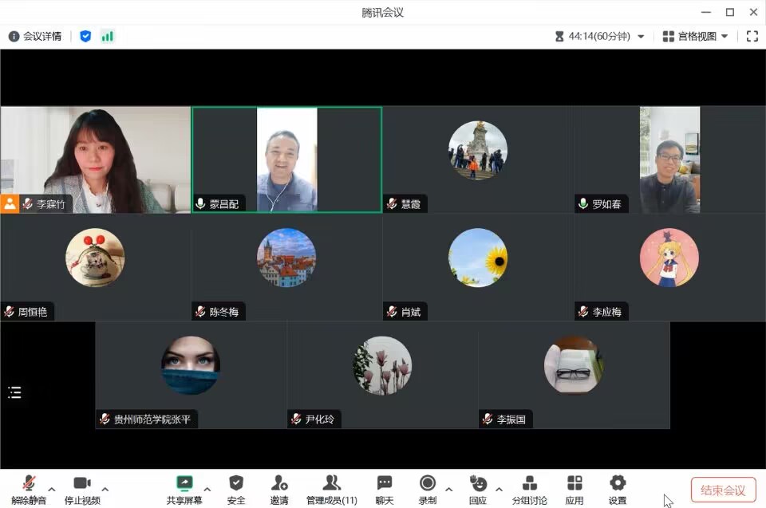Click the name label 罗如春

pyautogui.click(x=606, y=204)
